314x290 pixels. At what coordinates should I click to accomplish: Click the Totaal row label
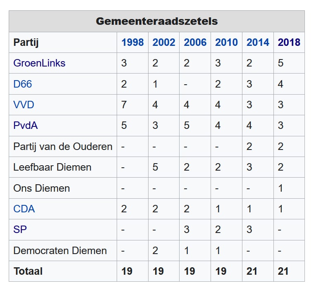coord(28,271)
